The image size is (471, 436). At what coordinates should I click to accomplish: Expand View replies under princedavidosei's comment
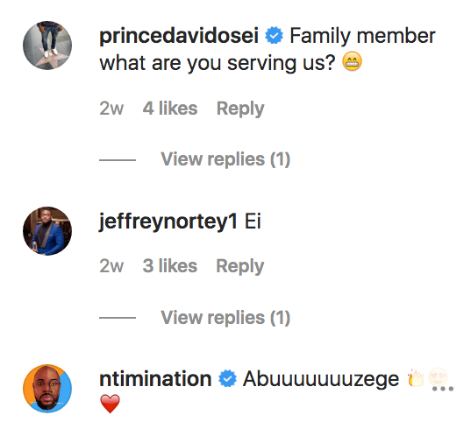[x=225, y=159]
